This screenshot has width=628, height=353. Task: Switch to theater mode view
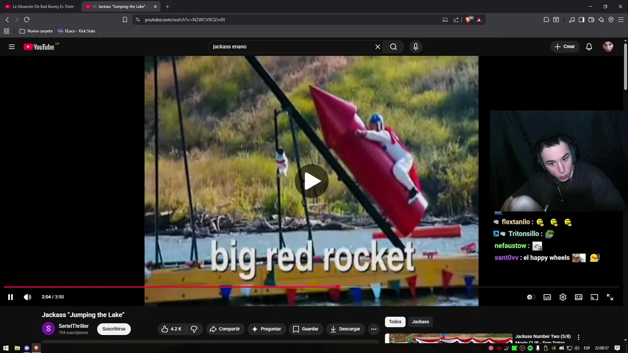click(x=578, y=297)
